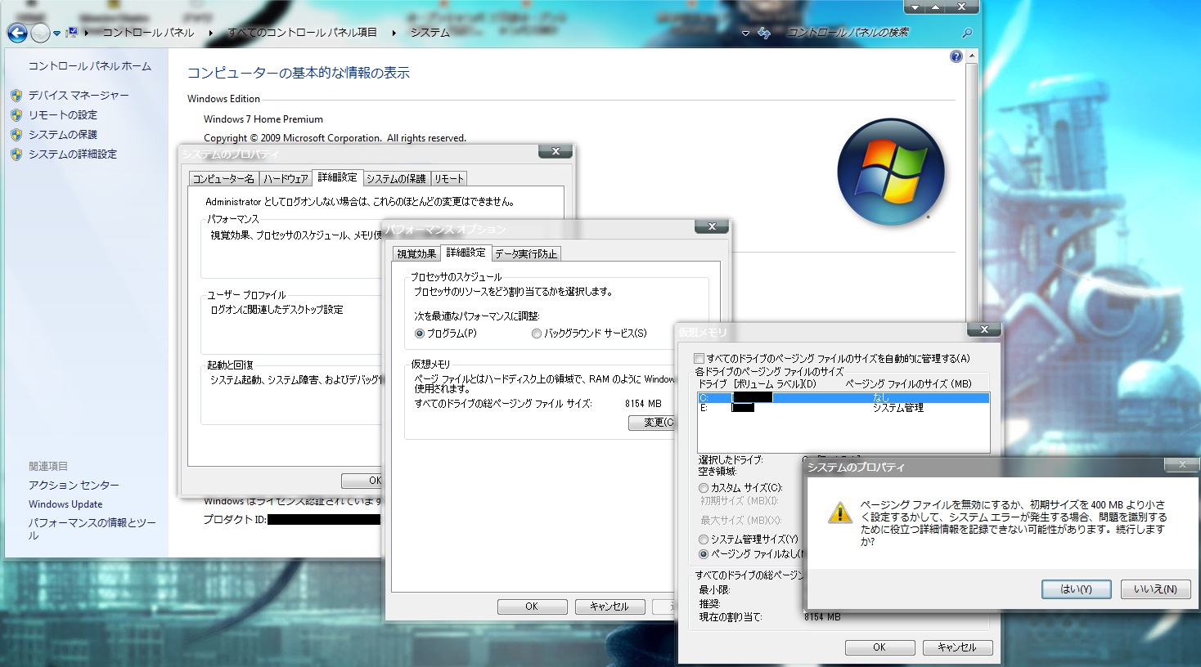
Task: Click OK in パフォーマンスオプション
Action: pyautogui.click(x=532, y=607)
